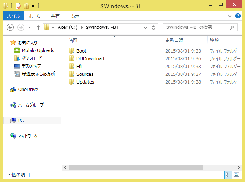245x182 pixels.
Task: Click $Windows.~BT breadcrumb in address bar
Action: click(x=102, y=27)
